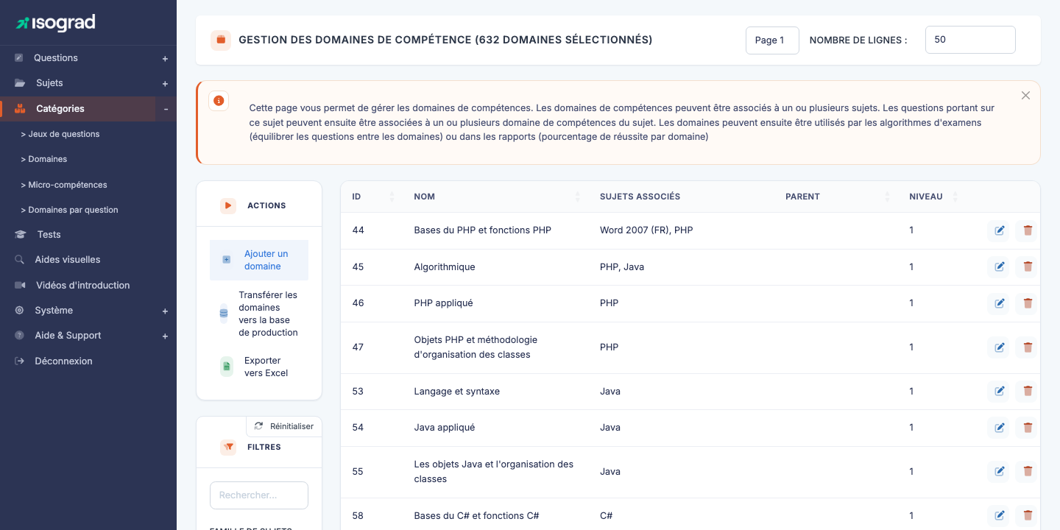
Task: Expand the Système menu plus sign
Action: [165, 311]
